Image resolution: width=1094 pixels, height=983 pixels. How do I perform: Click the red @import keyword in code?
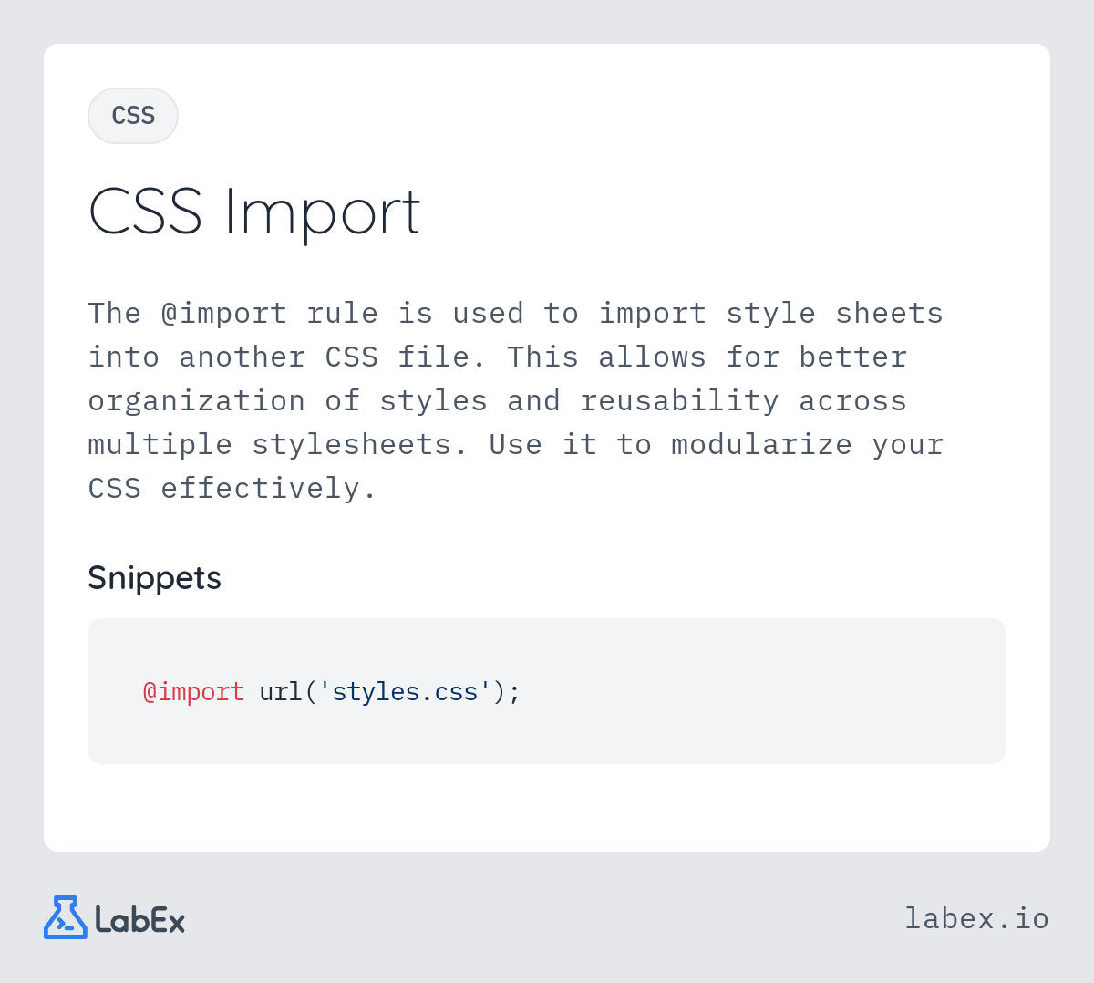[193, 692]
